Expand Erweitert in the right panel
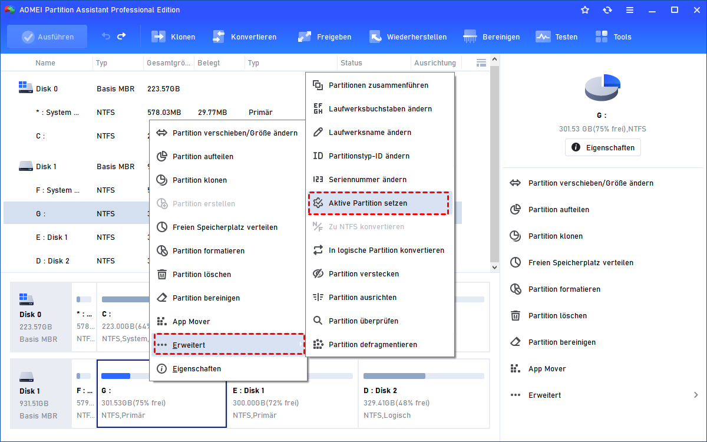707x442 pixels. pyautogui.click(x=603, y=395)
